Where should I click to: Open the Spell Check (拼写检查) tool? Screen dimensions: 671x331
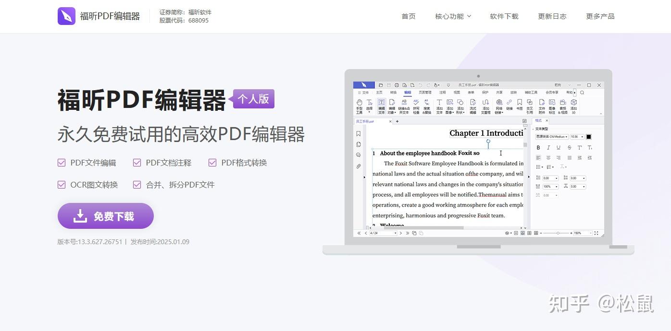[x=416, y=106]
